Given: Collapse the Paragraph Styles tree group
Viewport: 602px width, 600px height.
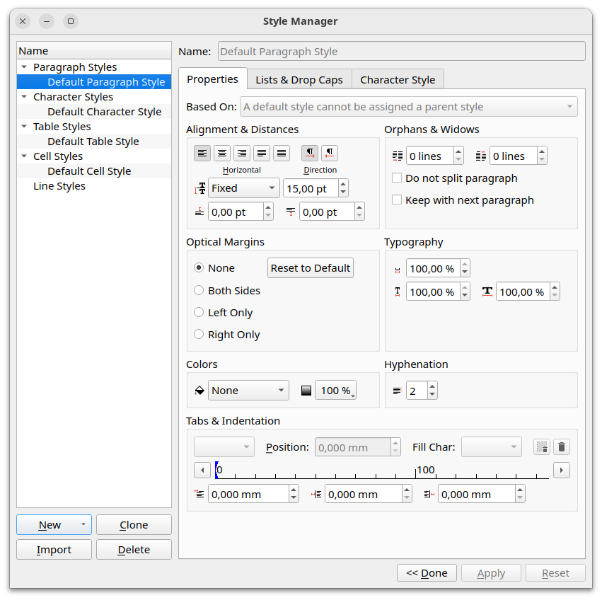Looking at the screenshot, I should click(x=24, y=67).
